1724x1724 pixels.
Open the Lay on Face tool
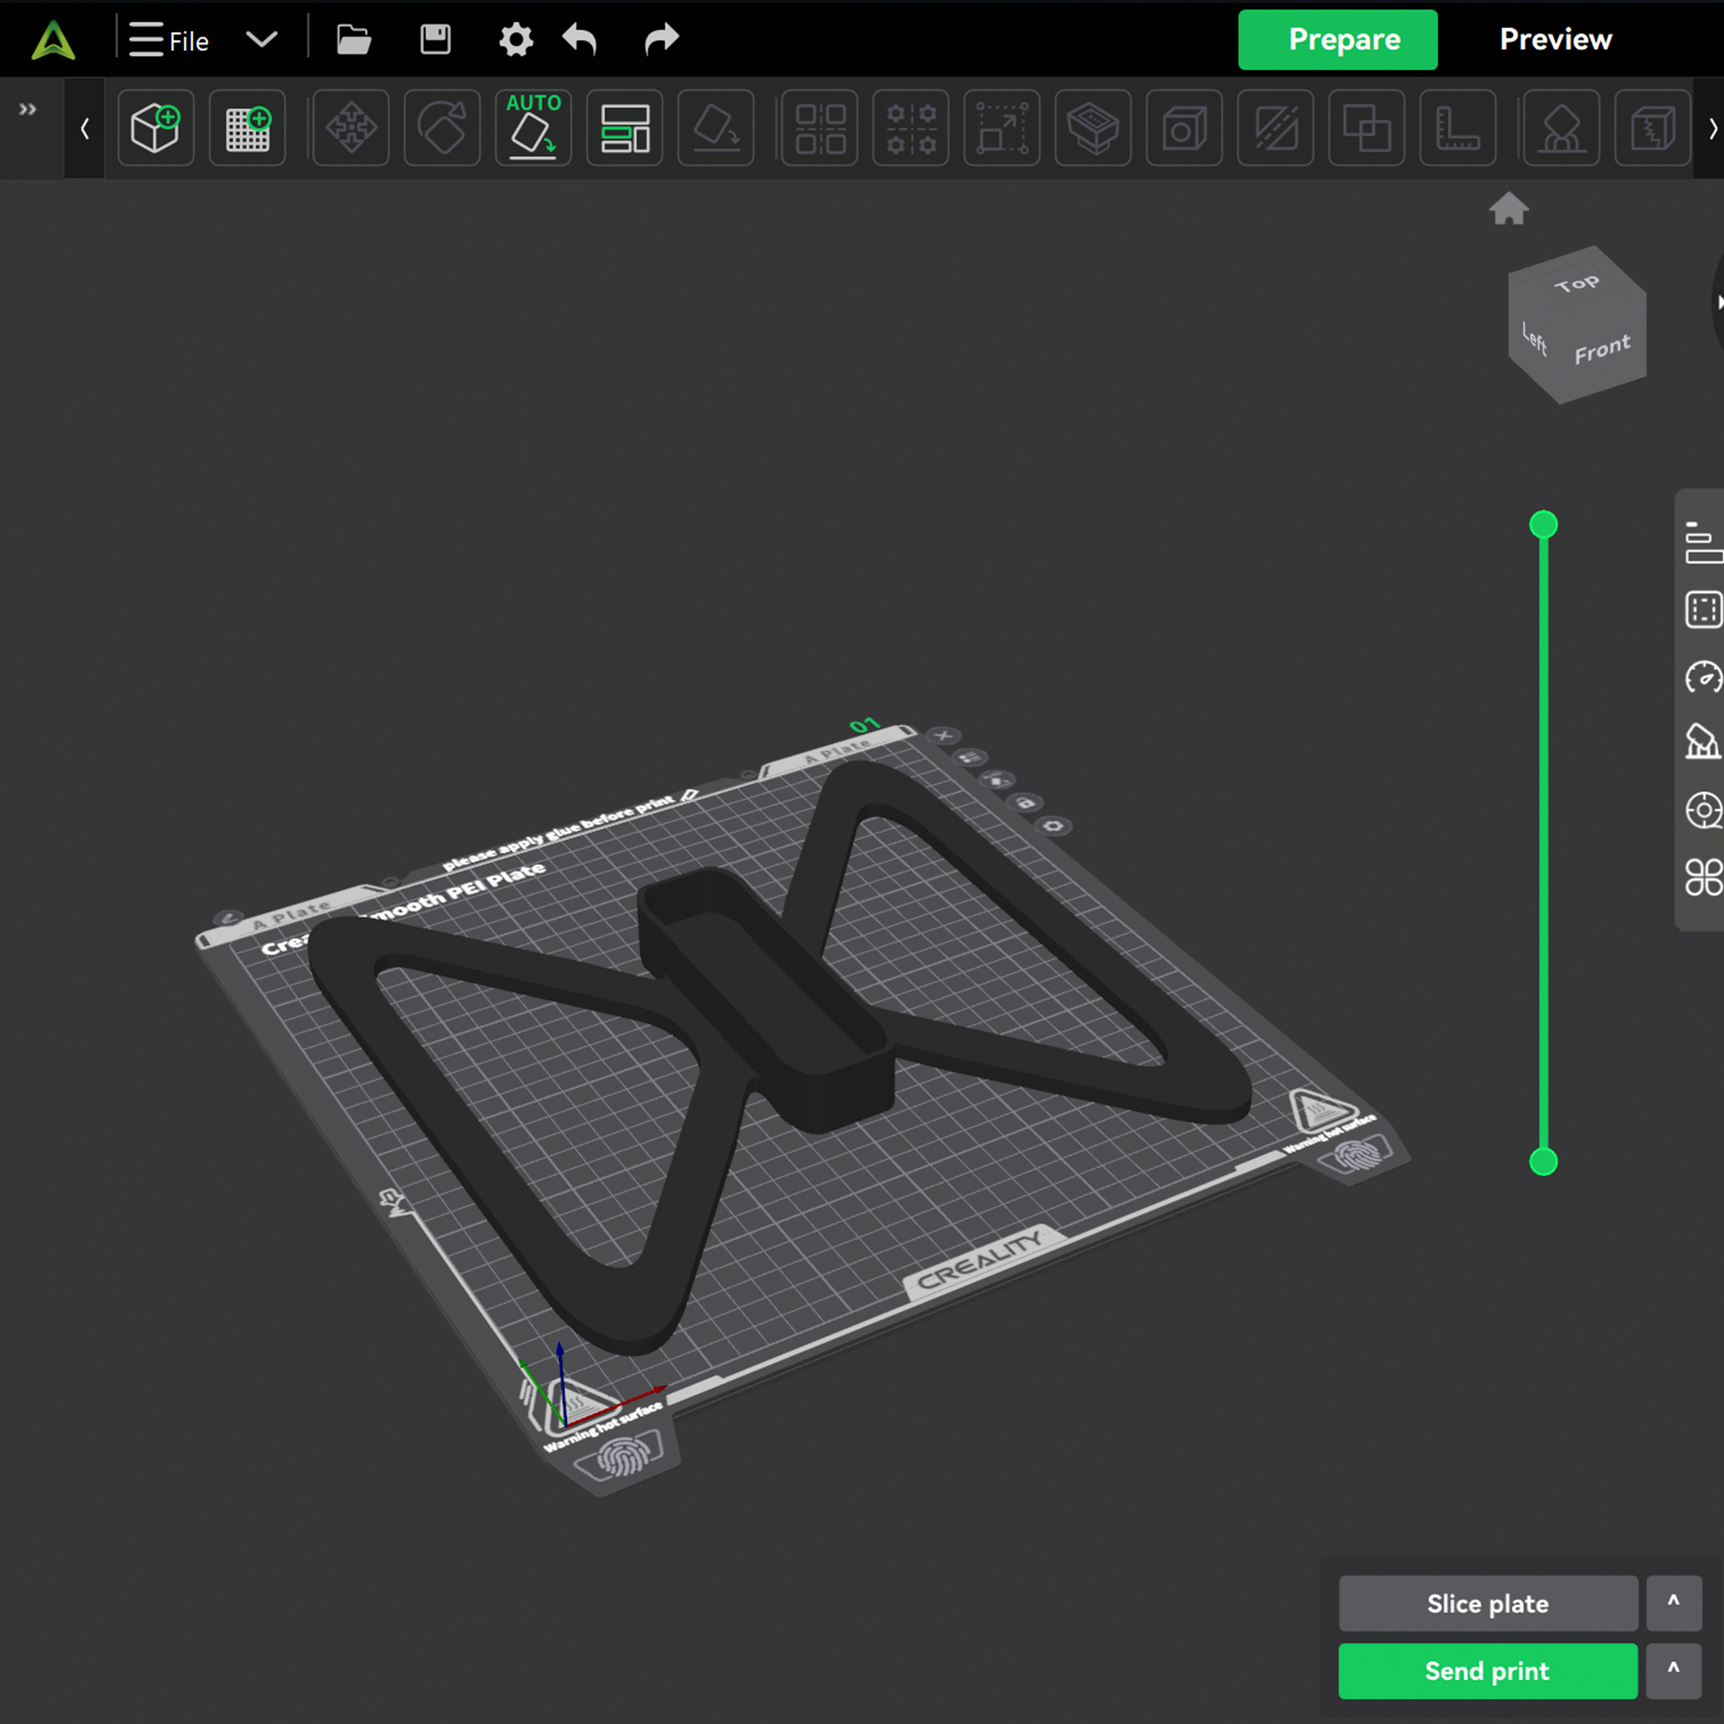pyautogui.click(x=714, y=128)
